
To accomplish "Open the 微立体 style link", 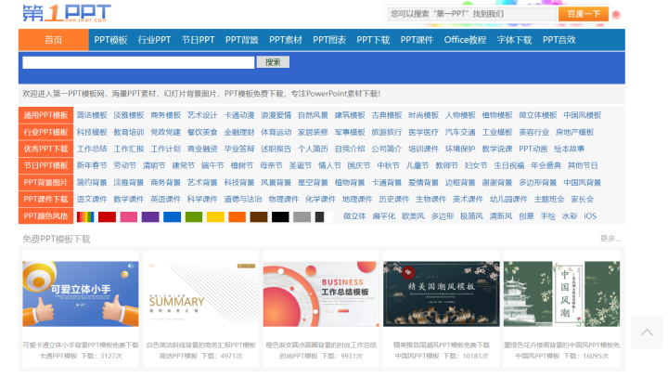I will (354, 216).
